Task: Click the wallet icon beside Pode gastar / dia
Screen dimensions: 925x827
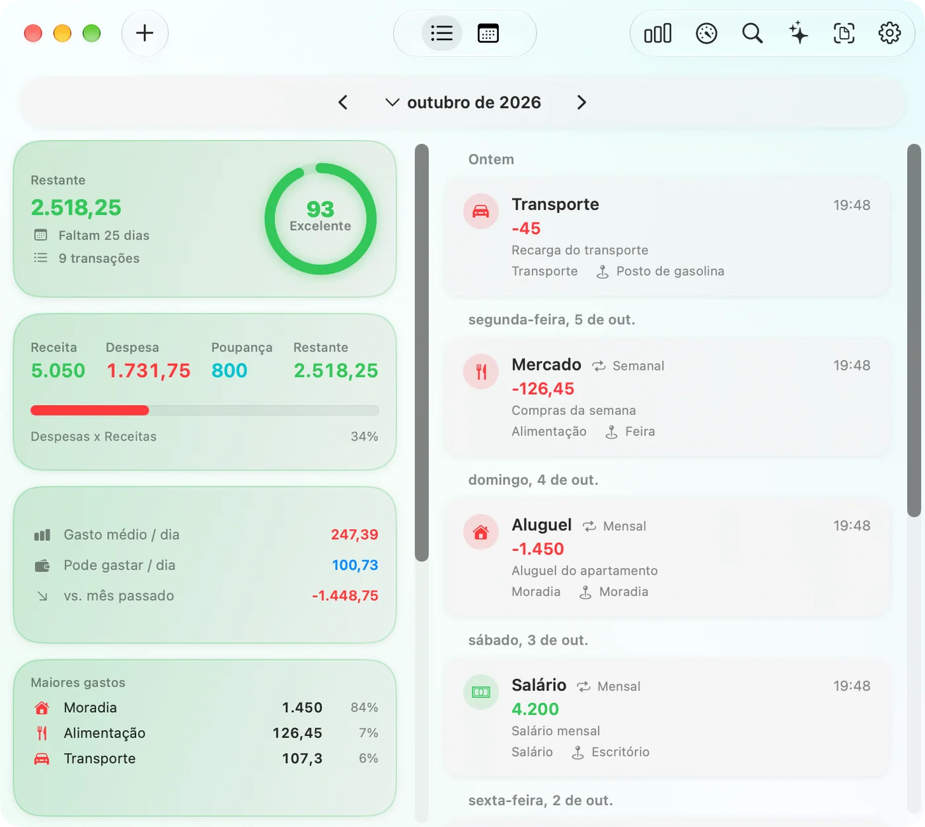Action: [x=42, y=565]
